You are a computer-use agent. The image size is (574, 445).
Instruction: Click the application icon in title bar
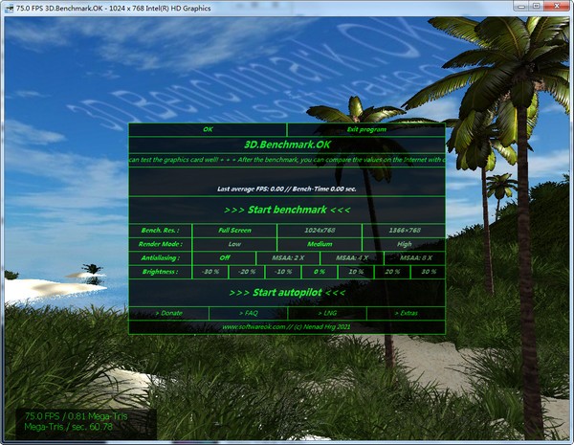point(10,8)
